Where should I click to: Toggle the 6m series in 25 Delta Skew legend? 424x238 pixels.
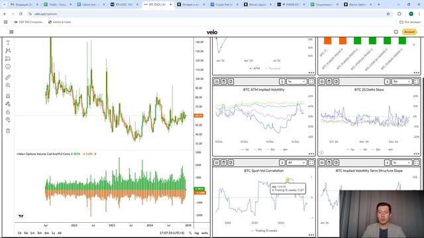388,149
